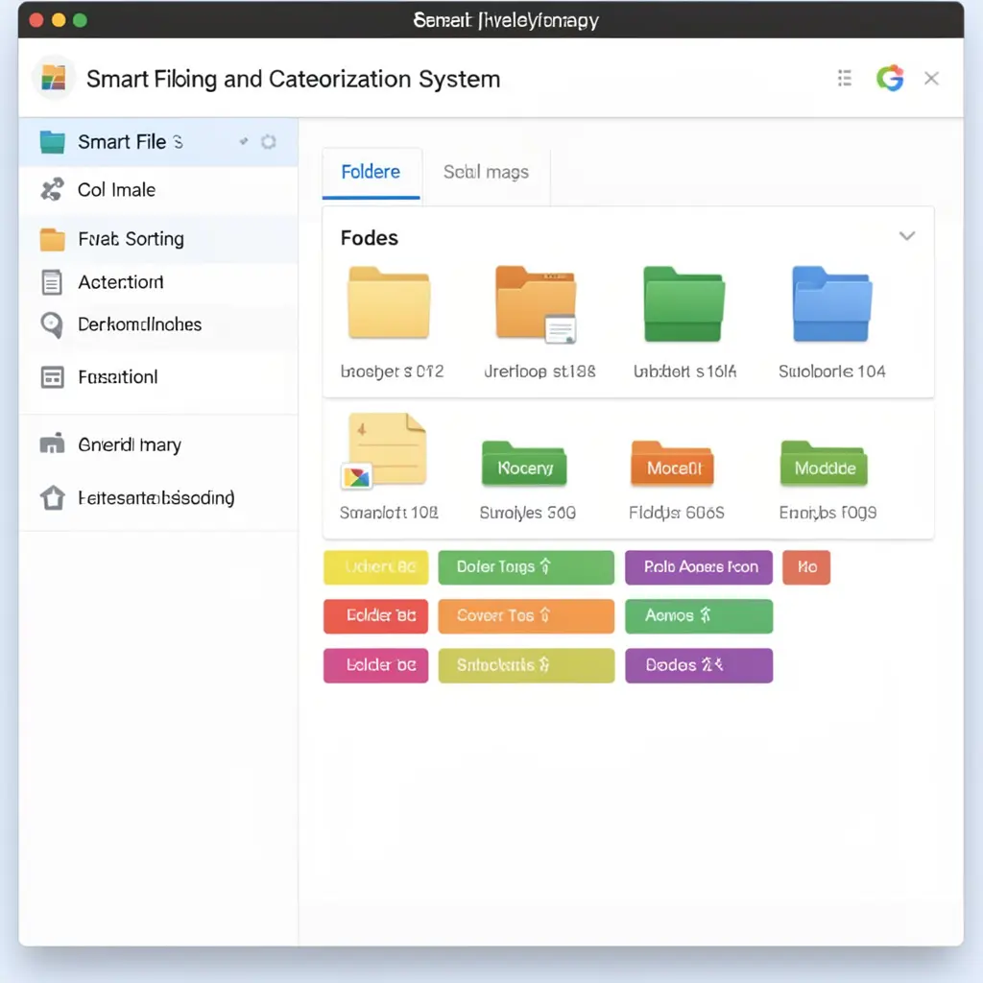
Task: Open the list view icon in the toolbar
Action: click(844, 79)
